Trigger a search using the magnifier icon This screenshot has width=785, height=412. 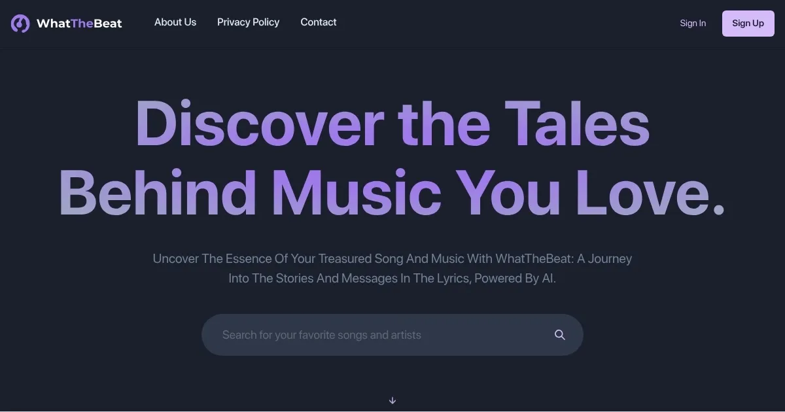click(x=559, y=334)
